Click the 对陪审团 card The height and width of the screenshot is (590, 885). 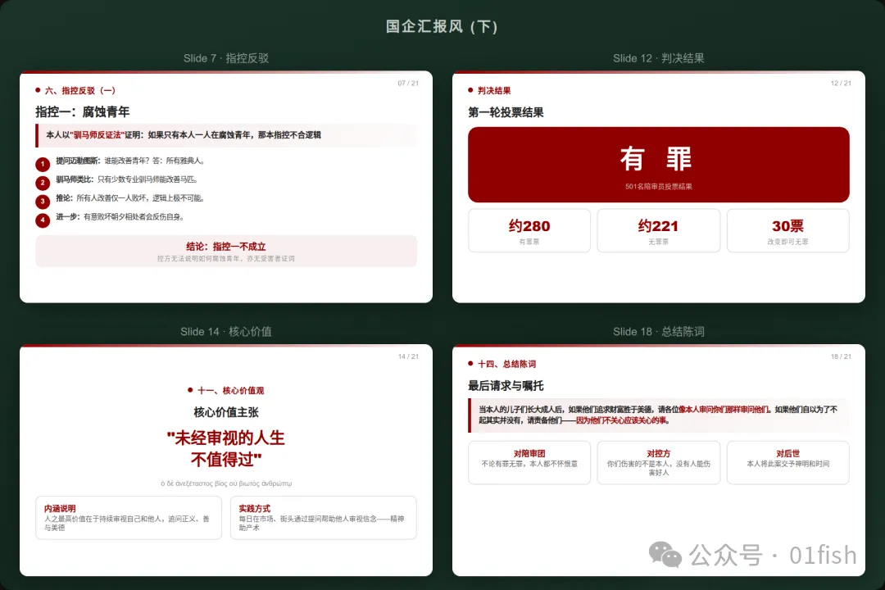529,462
